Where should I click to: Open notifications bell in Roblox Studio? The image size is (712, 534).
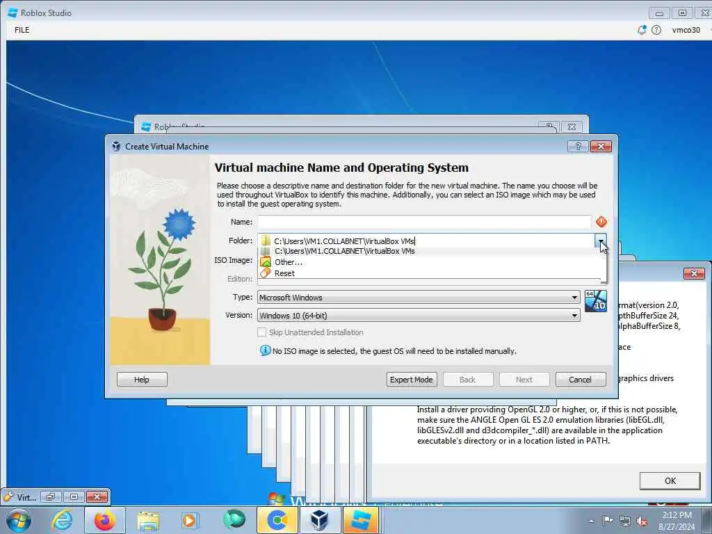642,30
